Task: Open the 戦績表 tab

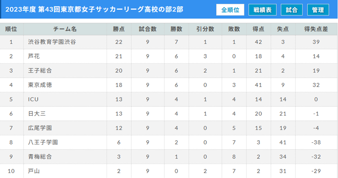Action: 262,10
